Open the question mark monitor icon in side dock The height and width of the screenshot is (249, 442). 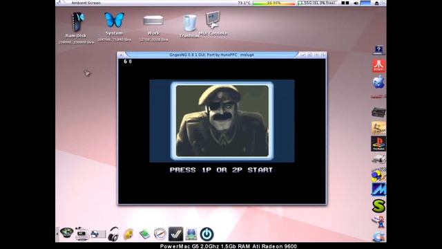pyautogui.click(x=378, y=50)
